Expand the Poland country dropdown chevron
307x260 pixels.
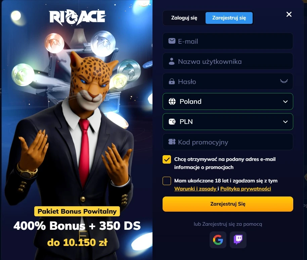[x=285, y=101]
